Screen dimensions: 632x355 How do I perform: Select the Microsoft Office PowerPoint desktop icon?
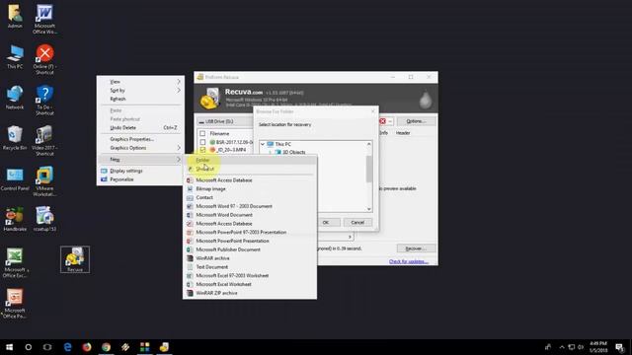pyautogui.click(x=15, y=304)
